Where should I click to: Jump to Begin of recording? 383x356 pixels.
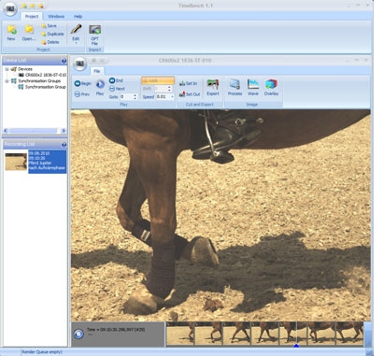pos(83,83)
